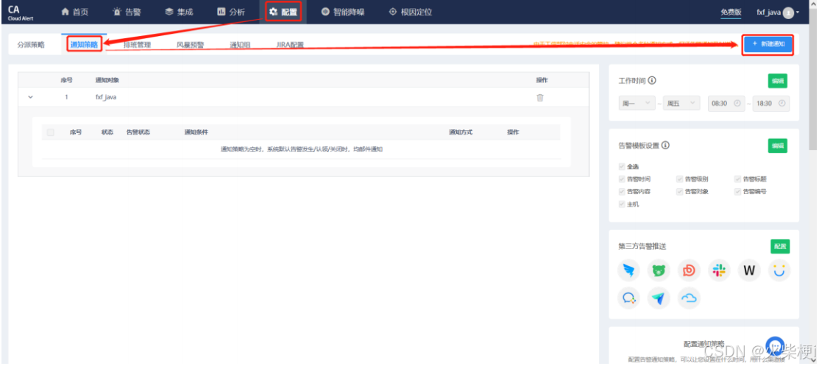Click the black W push icon
The height and width of the screenshot is (366, 819).
point(750,270)
